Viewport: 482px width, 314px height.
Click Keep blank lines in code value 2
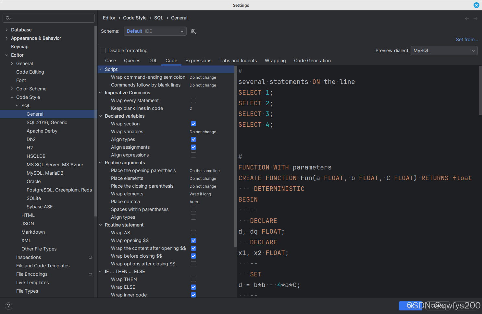[191, 109]
